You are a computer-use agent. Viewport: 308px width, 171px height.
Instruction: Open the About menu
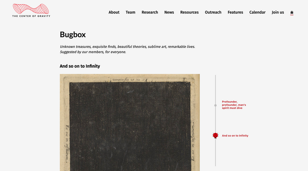[x=114, y=12]
